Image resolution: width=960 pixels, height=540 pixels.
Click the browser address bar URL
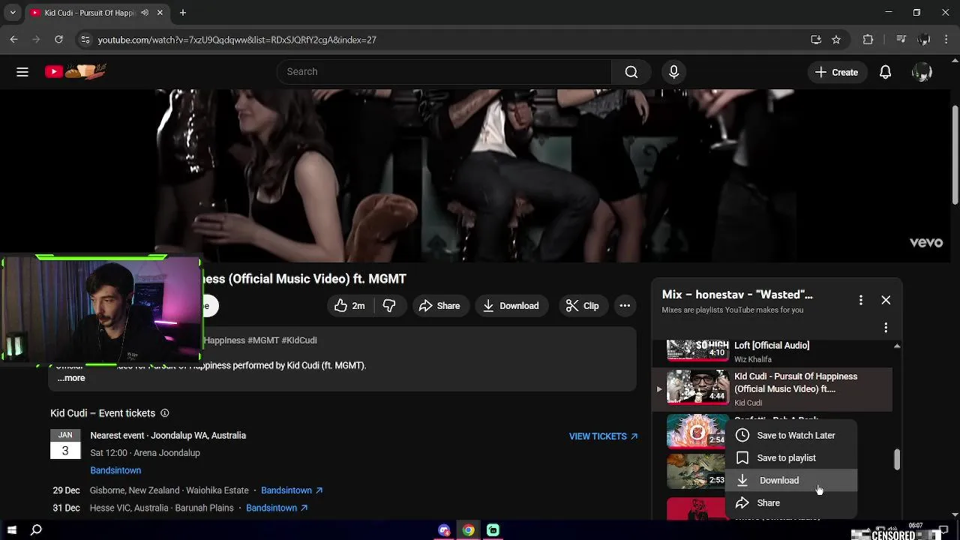237,40
